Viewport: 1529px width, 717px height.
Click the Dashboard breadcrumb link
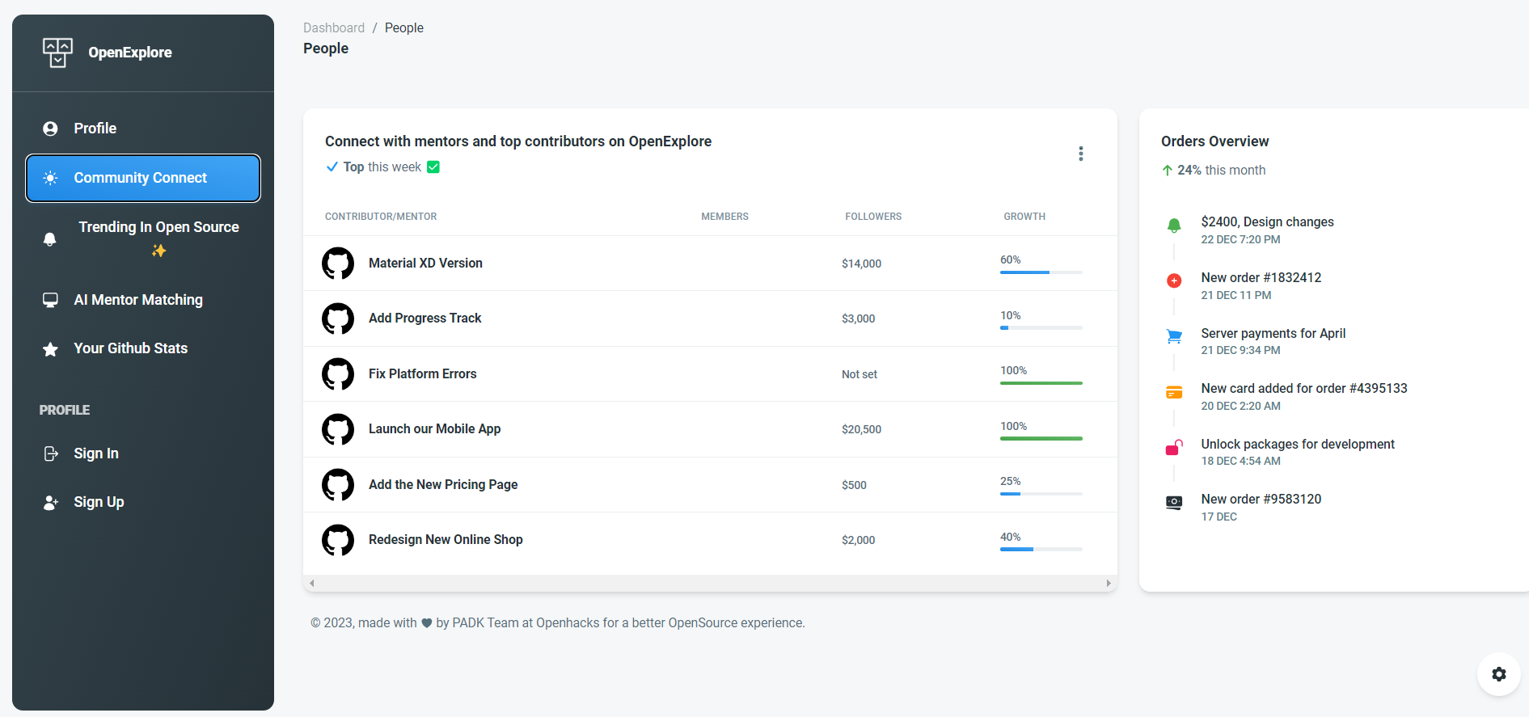[334, 27]
